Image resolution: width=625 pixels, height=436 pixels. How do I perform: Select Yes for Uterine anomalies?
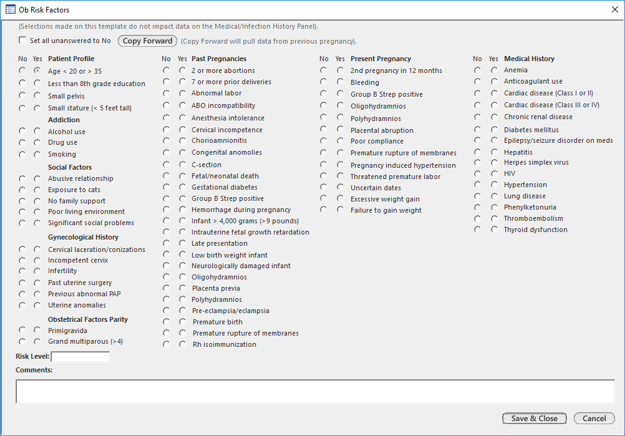(37, 305)
